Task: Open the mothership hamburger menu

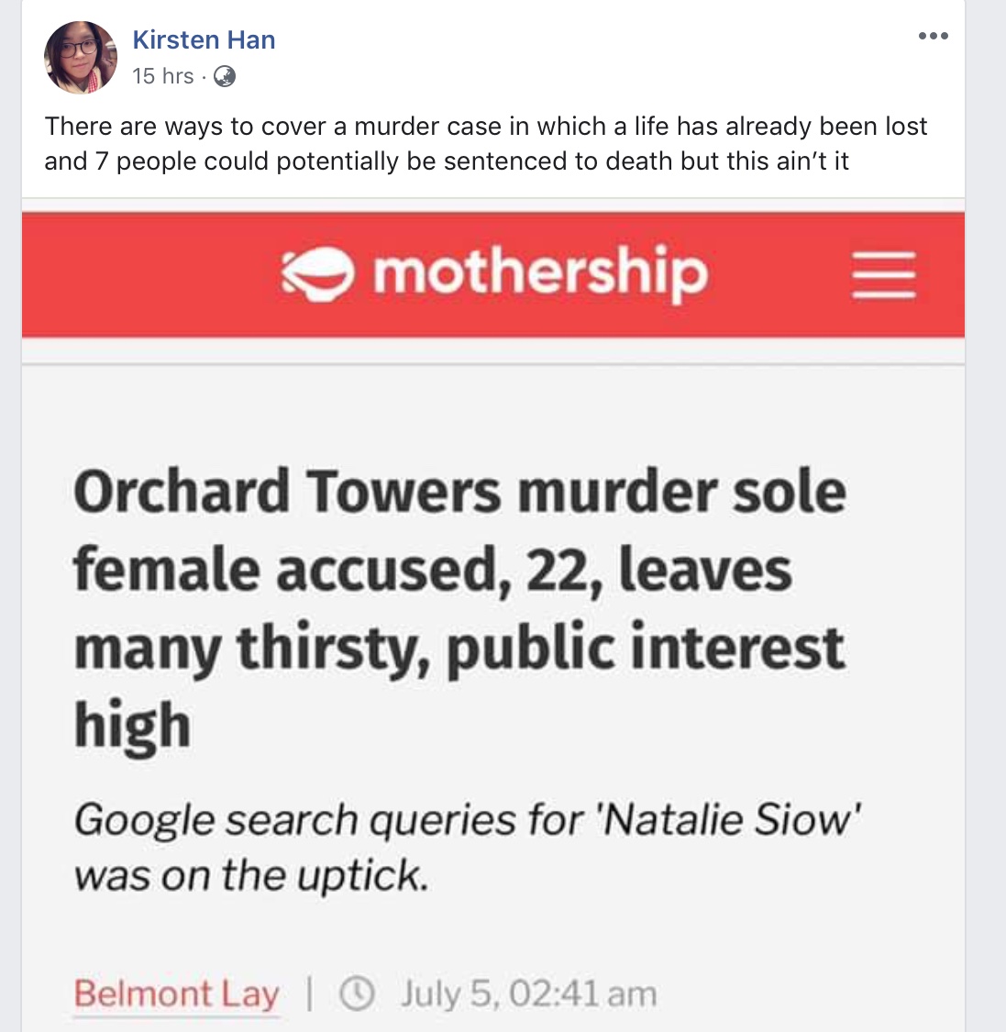Action: tap(884, 274)
